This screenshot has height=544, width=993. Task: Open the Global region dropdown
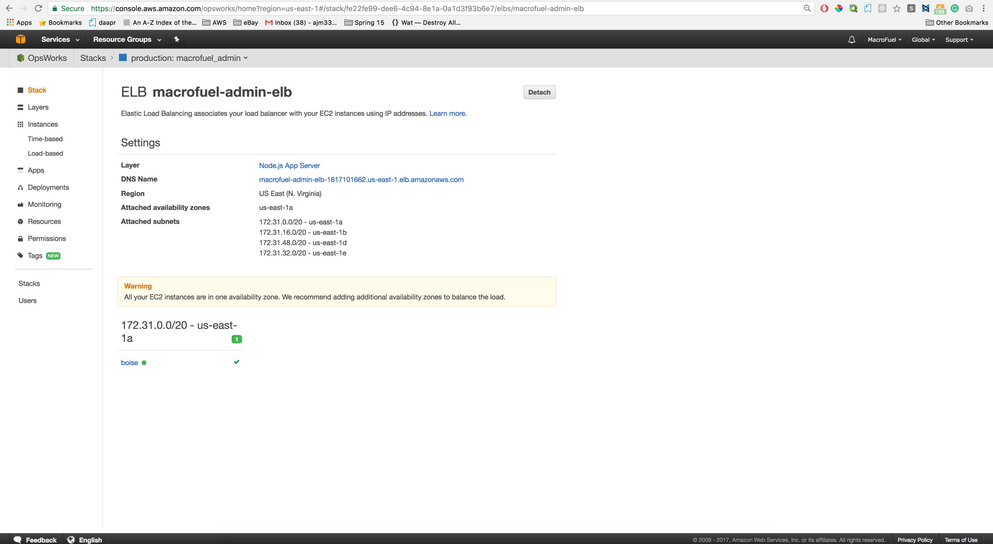(x=923, y=40)
